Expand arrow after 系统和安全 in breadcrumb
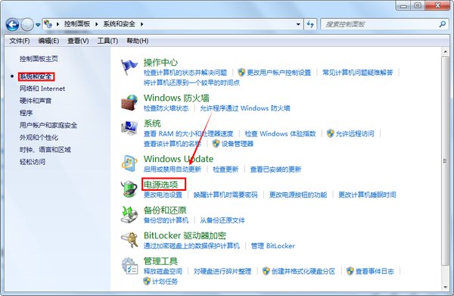 (x=142, y=24)
